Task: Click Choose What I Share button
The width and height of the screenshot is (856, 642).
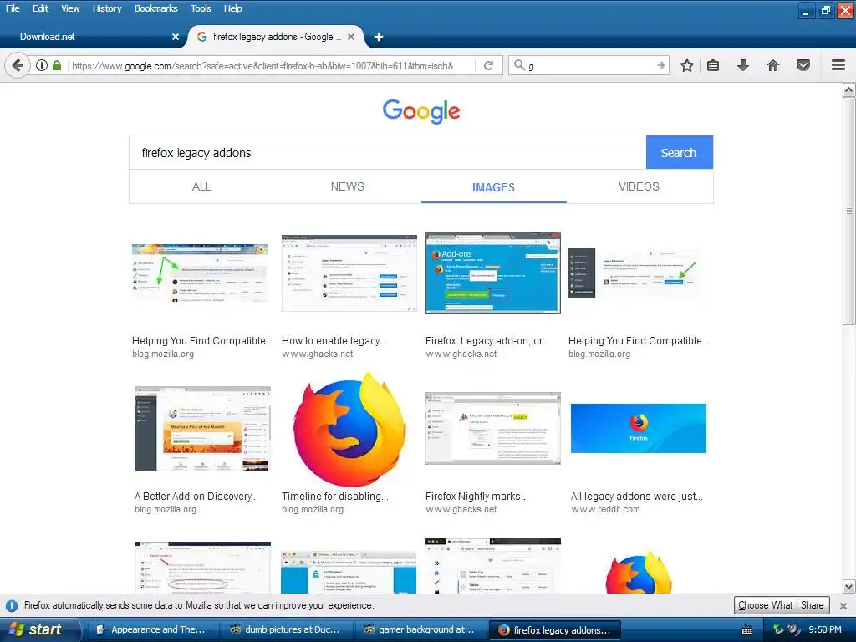Action: (782, 605)
